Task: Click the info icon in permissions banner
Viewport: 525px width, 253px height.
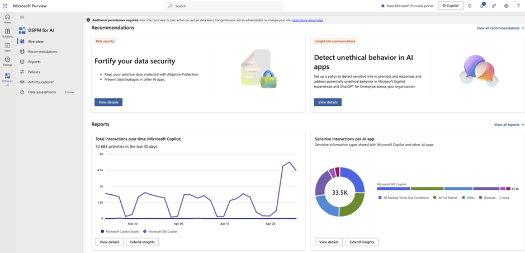Action: point(88,20)
